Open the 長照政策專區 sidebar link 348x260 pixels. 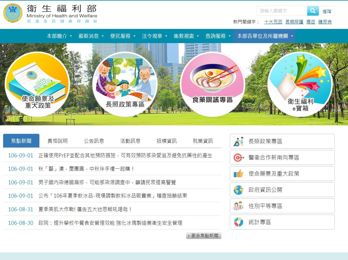coord(282,141)
